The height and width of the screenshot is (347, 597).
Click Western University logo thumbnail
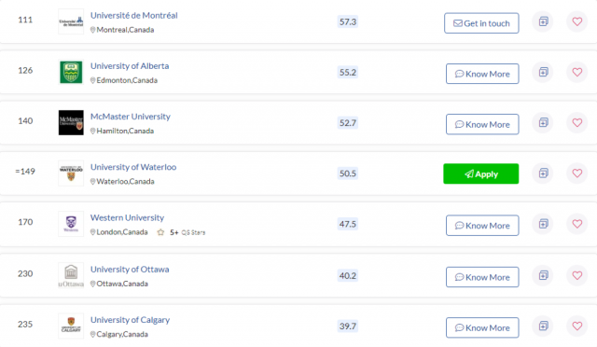71,224
